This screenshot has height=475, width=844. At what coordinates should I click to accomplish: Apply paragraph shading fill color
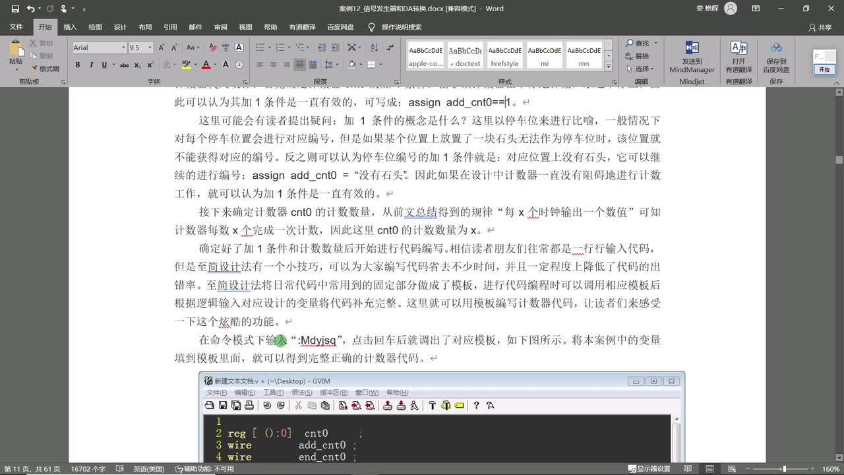(352, 65)
